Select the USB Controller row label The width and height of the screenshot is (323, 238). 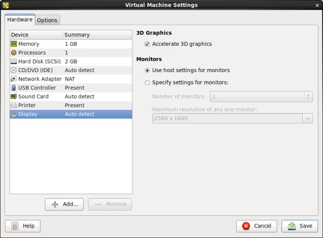coord(37,88)
